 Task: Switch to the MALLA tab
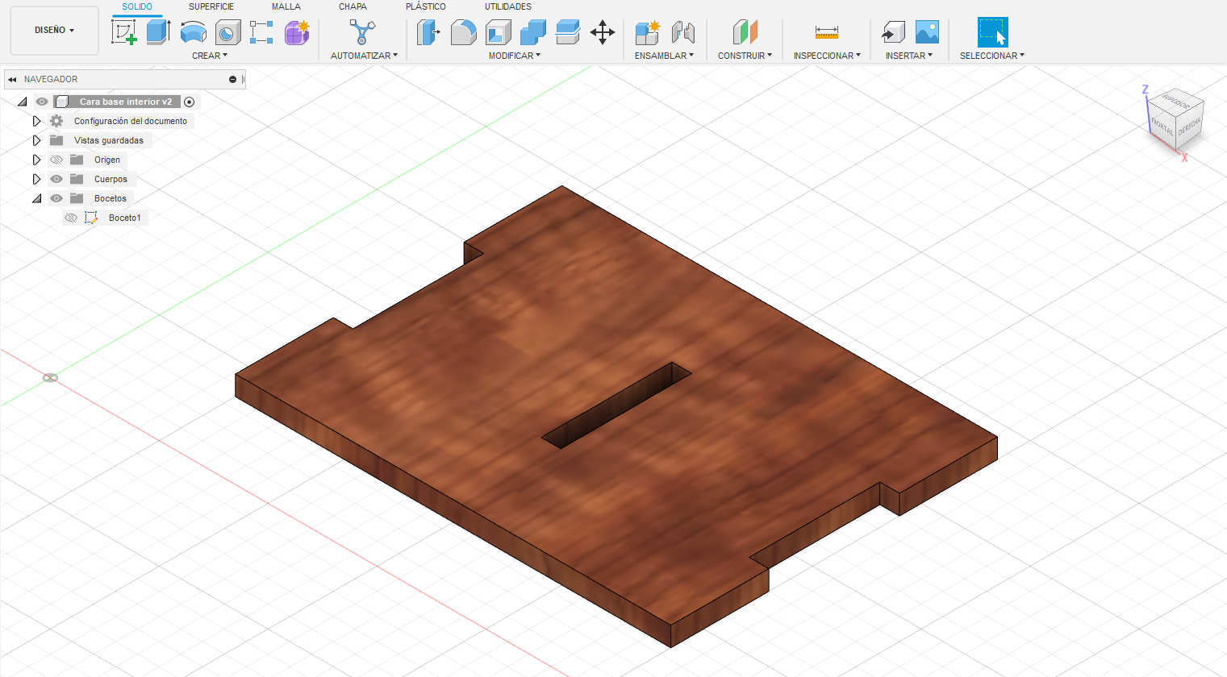point(286,6)
